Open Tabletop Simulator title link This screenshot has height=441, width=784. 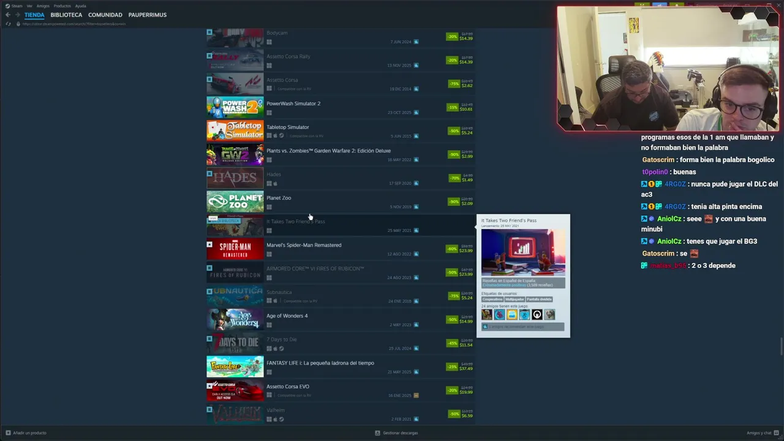tap(288, 127)
